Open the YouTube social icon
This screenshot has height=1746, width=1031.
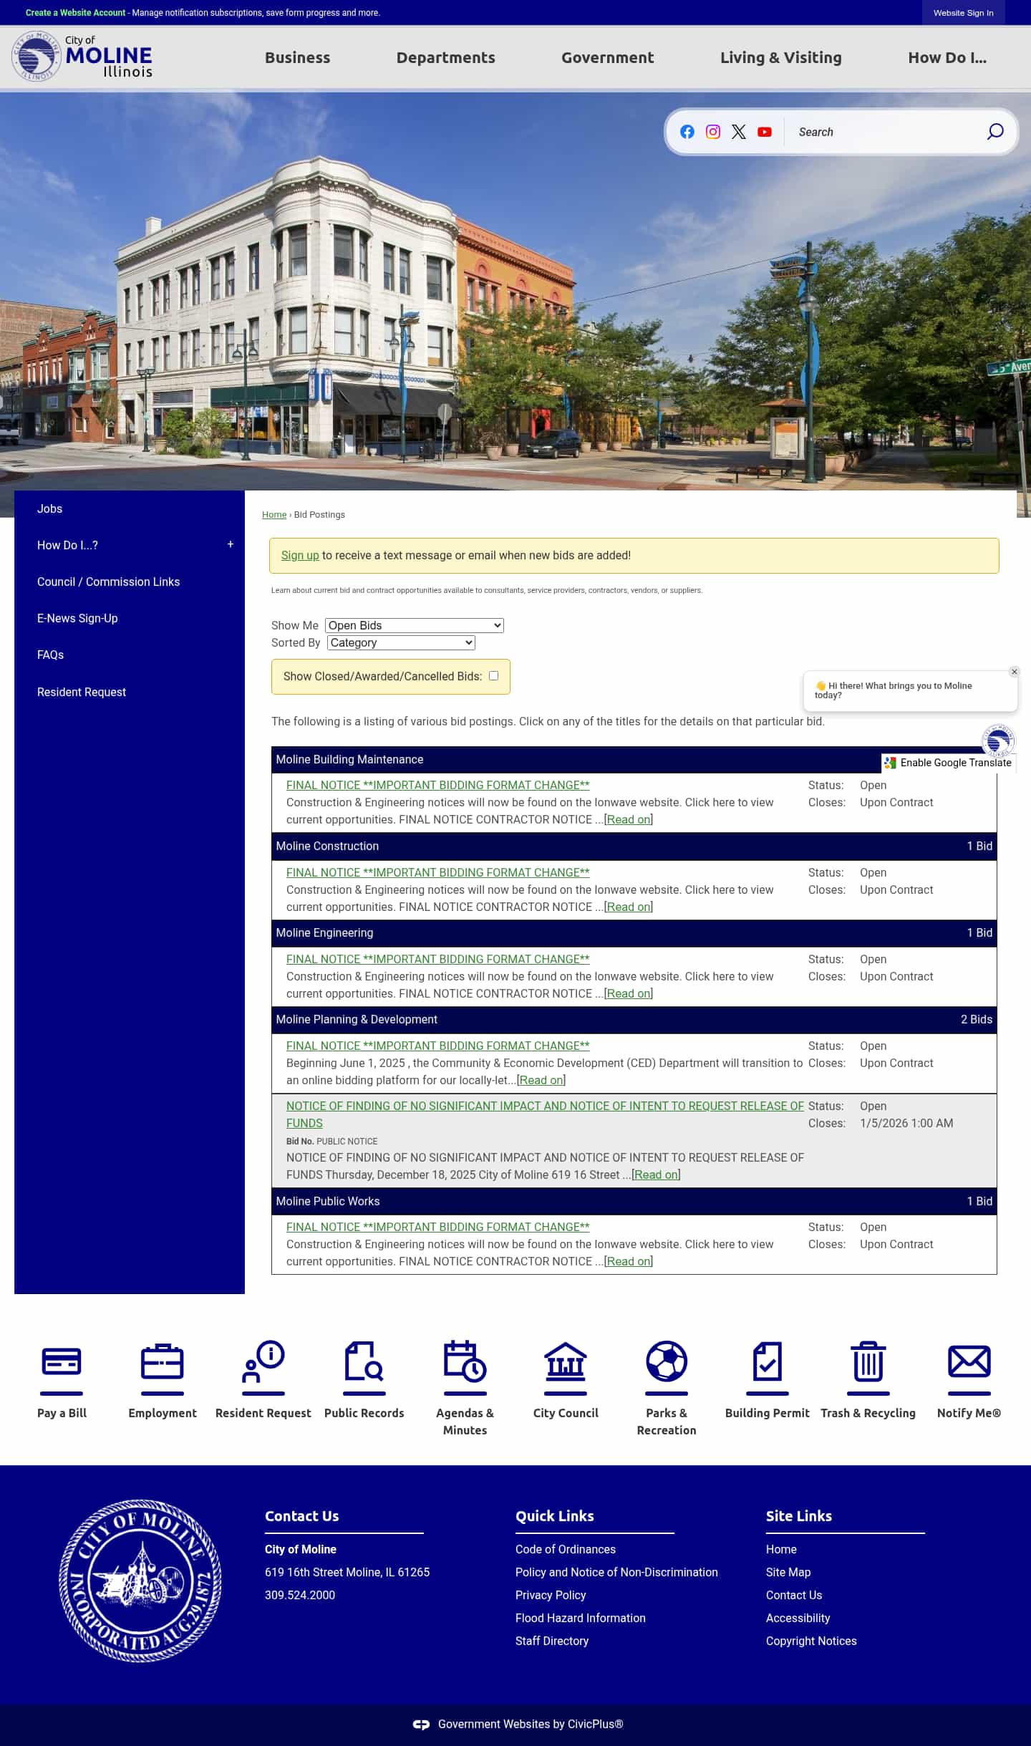coord(765,132)
